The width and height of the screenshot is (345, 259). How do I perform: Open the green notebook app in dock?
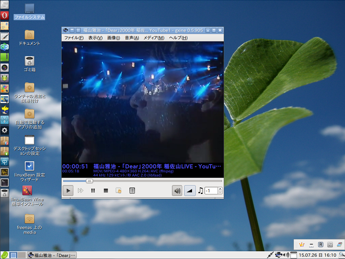(x=4, y=57)
